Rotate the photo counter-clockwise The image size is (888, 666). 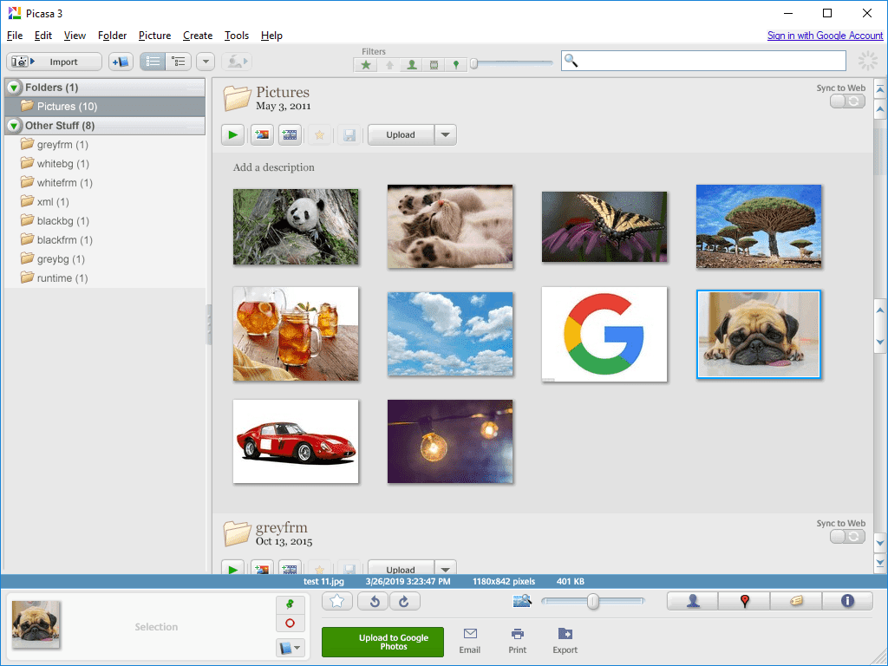tap(373, 601)
